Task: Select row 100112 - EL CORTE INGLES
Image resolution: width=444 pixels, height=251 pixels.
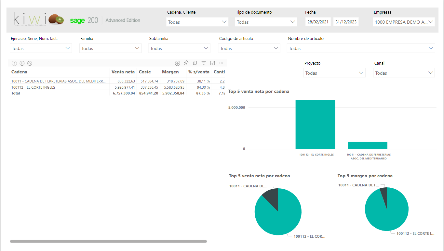Action: point(33,87)
